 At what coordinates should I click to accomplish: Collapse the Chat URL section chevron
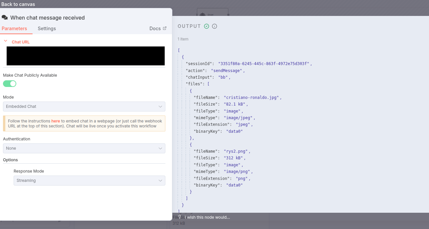(x=5, y=41)
